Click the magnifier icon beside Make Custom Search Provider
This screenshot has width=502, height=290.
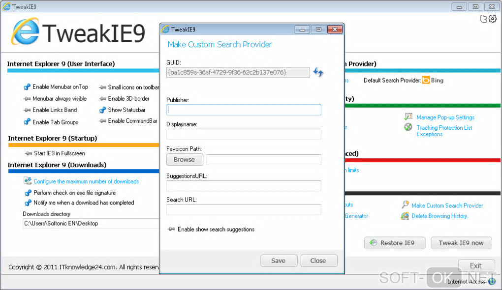(406, 204)
